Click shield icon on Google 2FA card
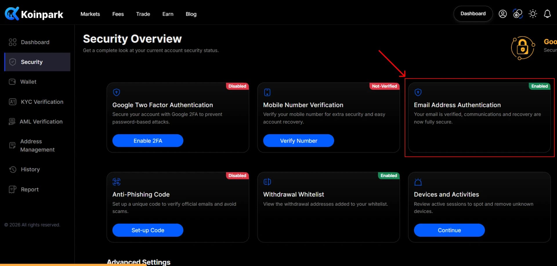The width and height of the screenshot is (557, 266). tap(116, 92)
